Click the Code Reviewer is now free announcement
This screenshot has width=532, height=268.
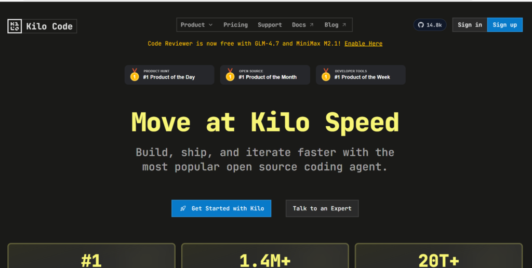click(244, 44)
